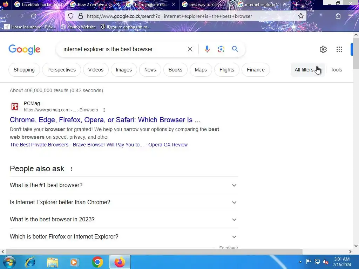Open "The Best Private Browsers" sublink
Screen dimensions: 359x269
(39, 145)
